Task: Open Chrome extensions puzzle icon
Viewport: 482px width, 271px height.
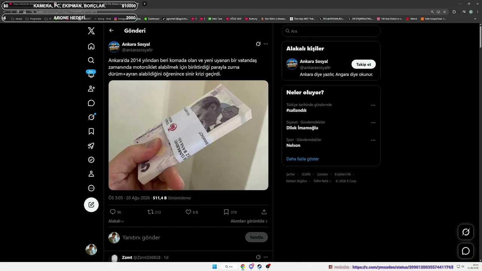Action: click(454, 12)
